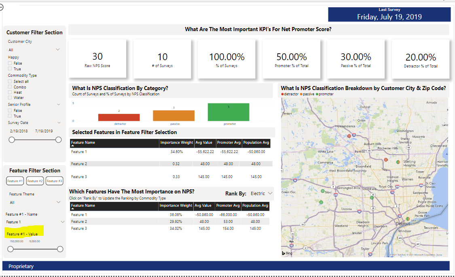Click the promoter legend item above map
455x277 pixels.
(325, 94)
